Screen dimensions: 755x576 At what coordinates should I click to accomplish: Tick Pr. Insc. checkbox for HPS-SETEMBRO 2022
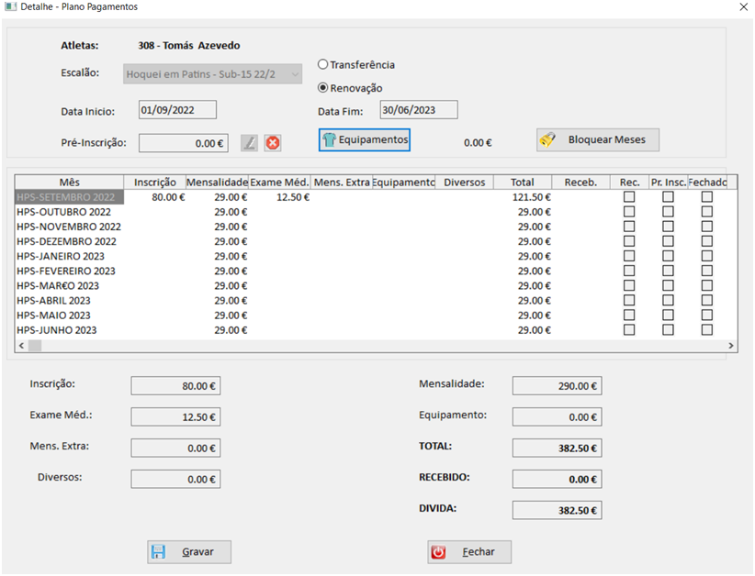(x=668, y=196)
